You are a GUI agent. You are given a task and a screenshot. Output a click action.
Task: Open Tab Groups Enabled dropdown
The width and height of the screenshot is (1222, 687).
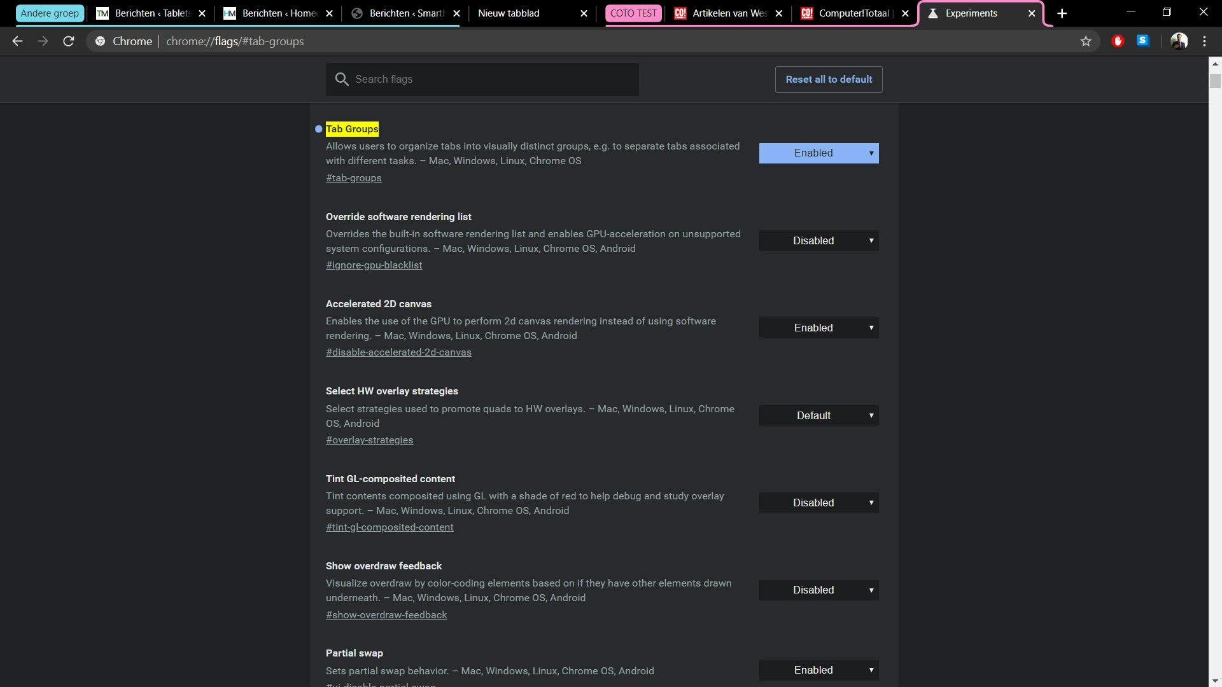[x=818, y=153]
